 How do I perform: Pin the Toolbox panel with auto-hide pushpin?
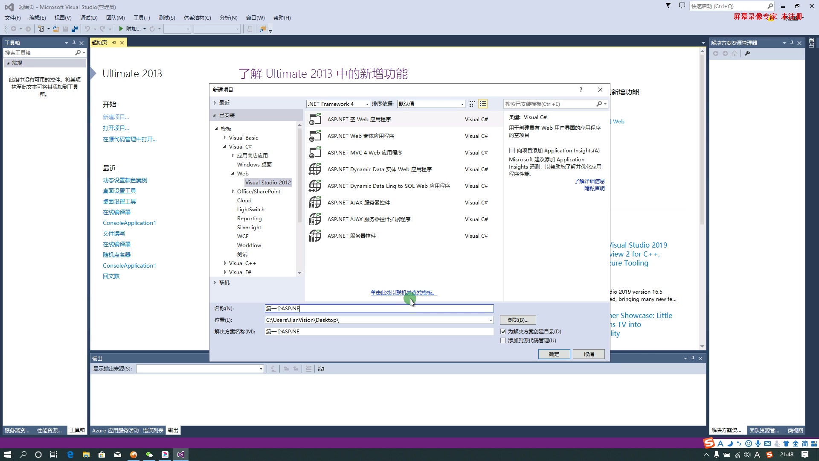[x=74, y=43]
